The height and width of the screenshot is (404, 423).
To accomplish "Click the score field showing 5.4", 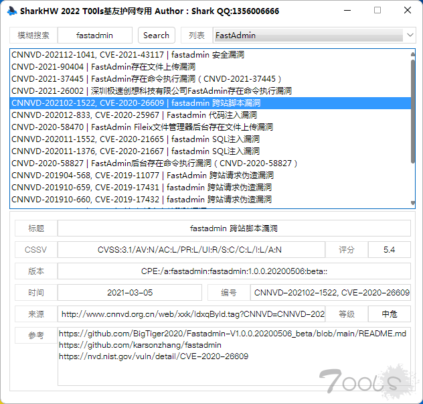I will pos(389,250).
